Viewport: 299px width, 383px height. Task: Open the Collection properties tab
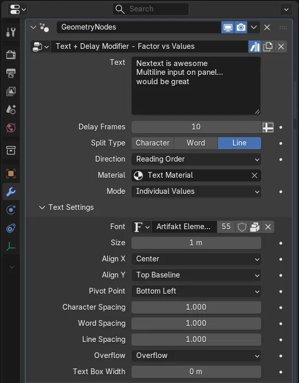pos(11,151)
